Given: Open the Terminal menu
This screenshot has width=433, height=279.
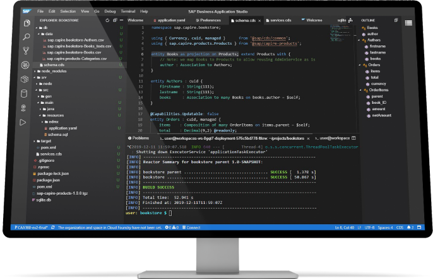Looking at the screenshot, I should point(128,11).
